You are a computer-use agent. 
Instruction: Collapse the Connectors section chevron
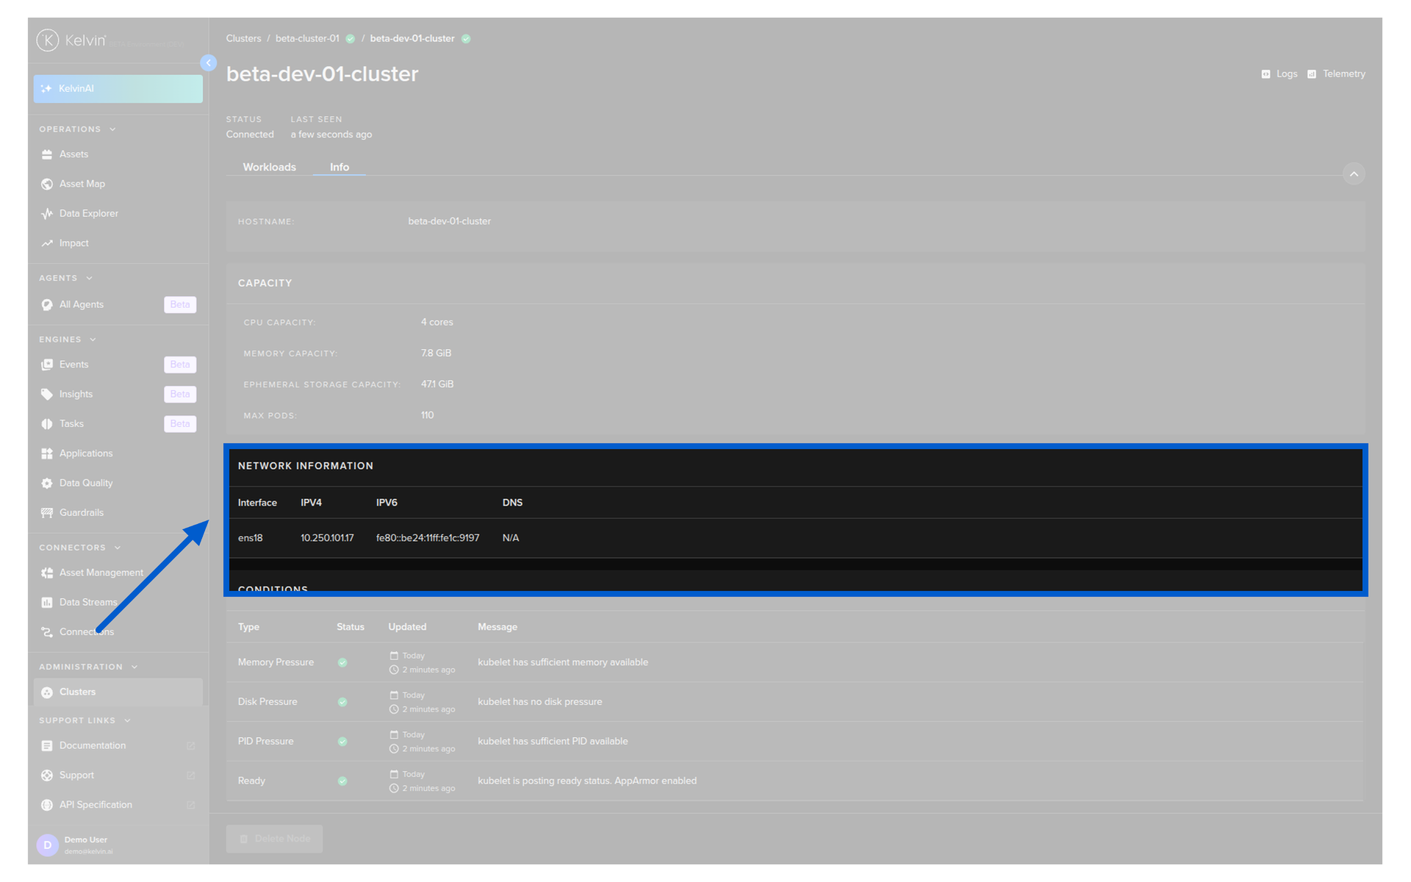pyautogui.click(x=118, y=548)
